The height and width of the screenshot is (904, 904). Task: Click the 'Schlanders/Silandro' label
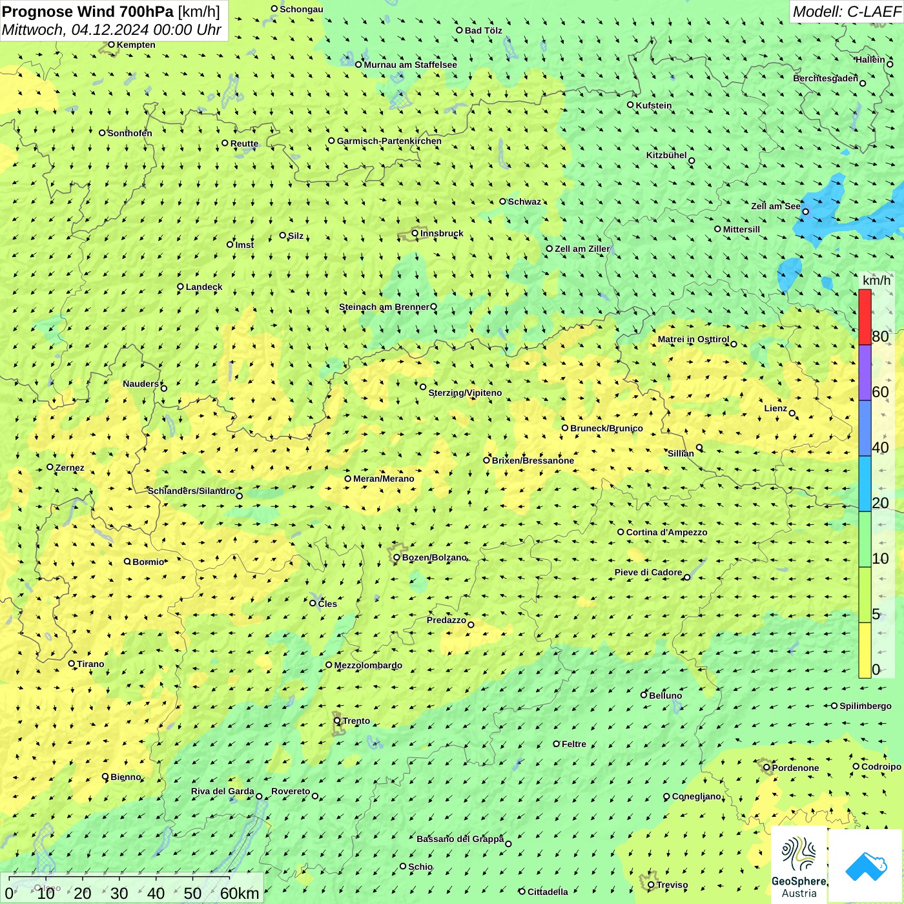(191, 491)
